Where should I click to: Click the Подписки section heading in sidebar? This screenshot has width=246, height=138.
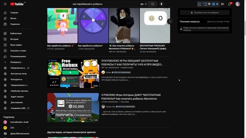tap(9, 117)
